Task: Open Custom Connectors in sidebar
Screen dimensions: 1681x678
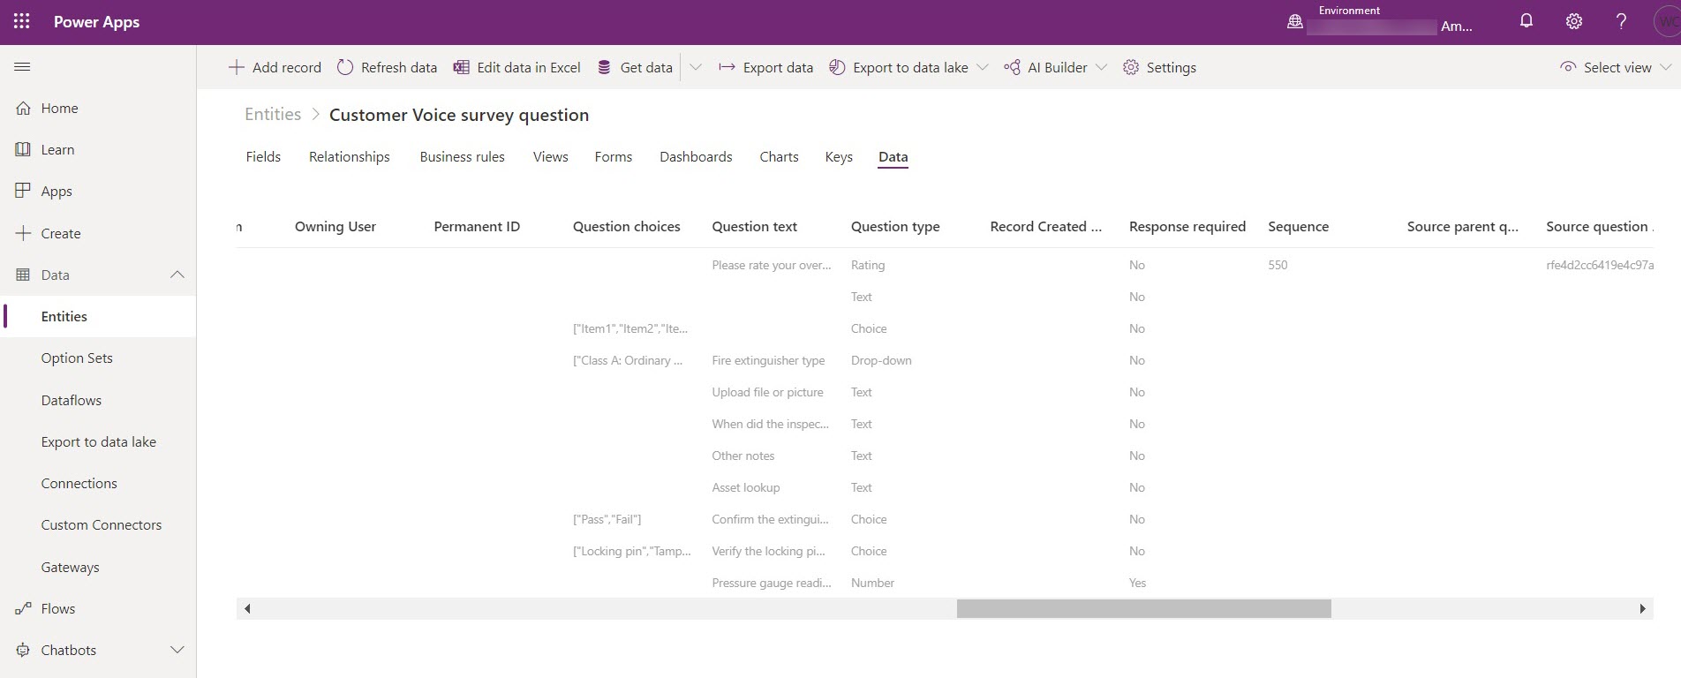Action: [x=102, y=524]
